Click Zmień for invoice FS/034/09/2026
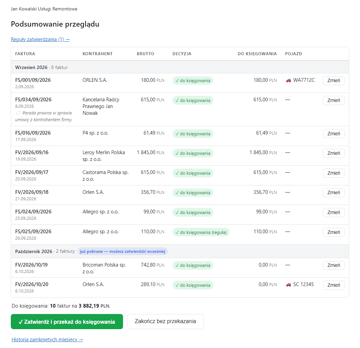 coord(334,100)
